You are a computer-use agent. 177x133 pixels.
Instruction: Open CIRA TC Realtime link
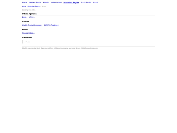point(51,25)
